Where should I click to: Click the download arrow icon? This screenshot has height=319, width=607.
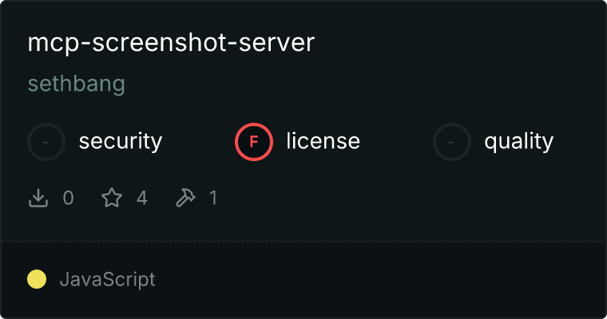[38, 198]
